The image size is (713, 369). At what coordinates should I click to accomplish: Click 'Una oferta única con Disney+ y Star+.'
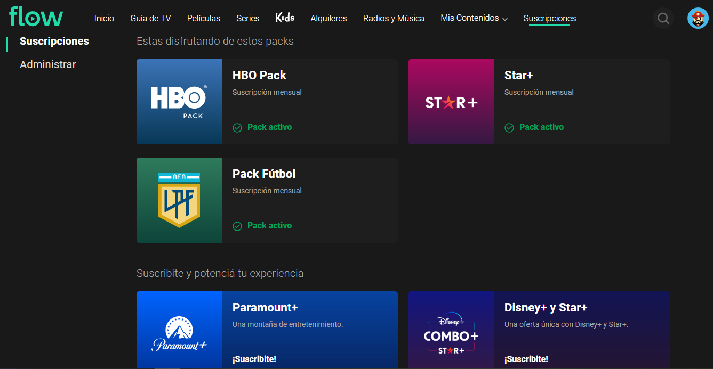click(566, 324)
